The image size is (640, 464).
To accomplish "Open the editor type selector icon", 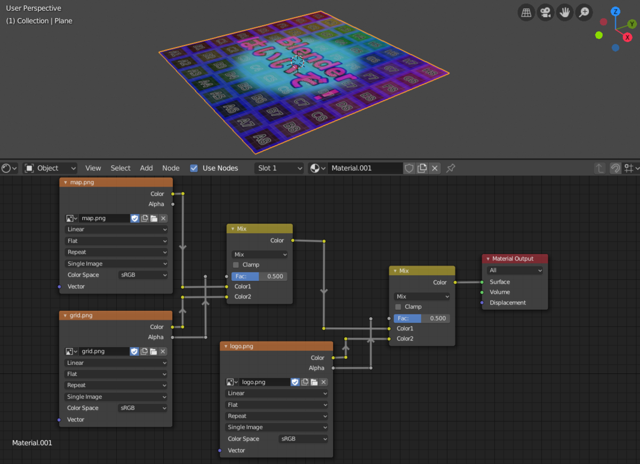I will 9,168.
